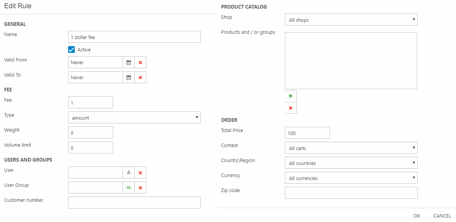This screenshot has height=222, width=456.
Task: Click the CANCEL button
Action: [x=442, y=216]
